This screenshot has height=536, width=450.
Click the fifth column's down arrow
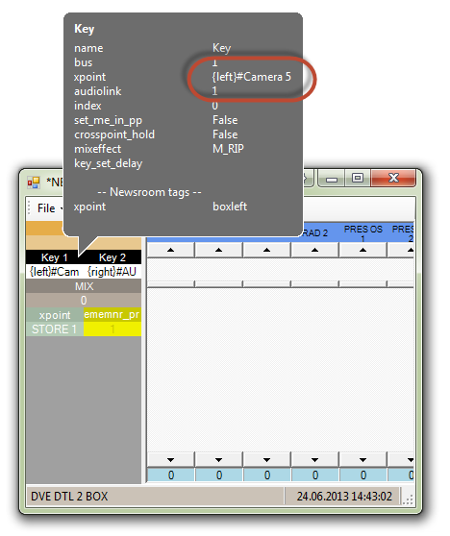point(362,460)
